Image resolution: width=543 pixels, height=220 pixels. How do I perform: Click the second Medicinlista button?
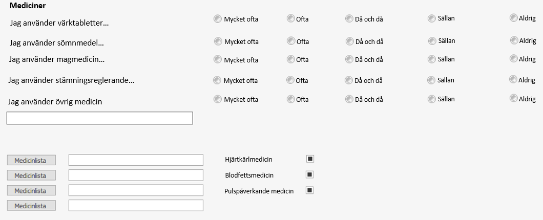tap(31, 175)
